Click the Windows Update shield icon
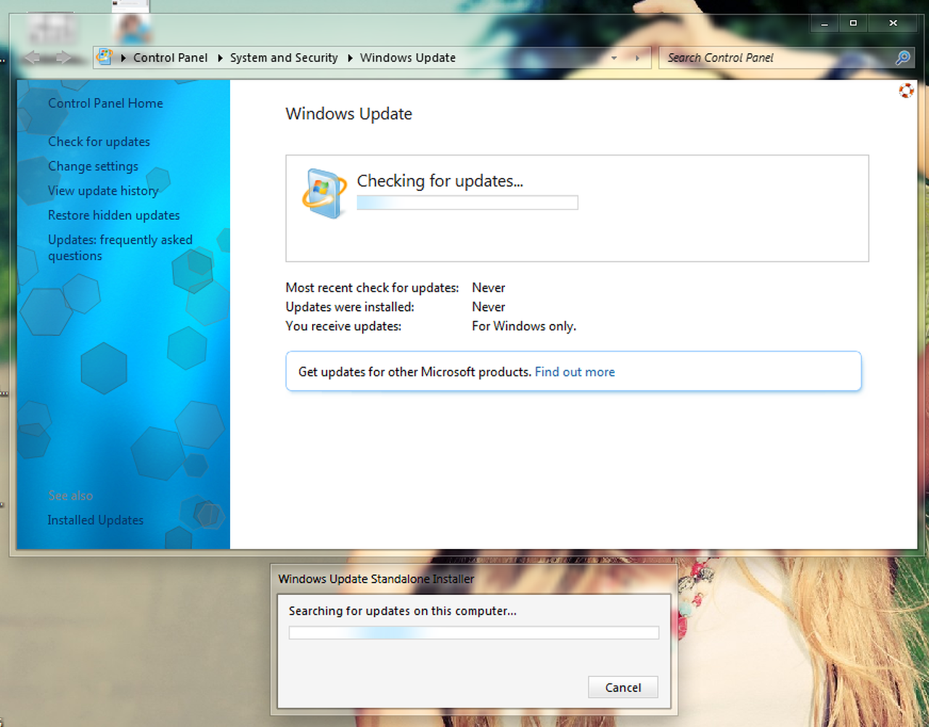This screenshot has width=929, height=727. point(324,193)
